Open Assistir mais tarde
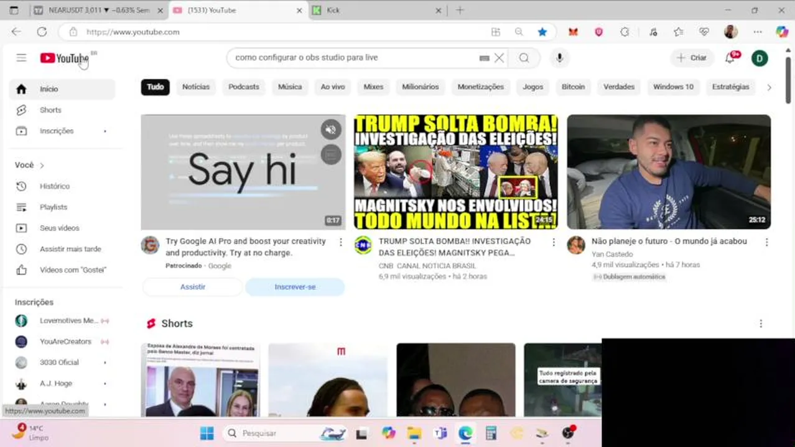795x447 pixels. click(62, 249)
